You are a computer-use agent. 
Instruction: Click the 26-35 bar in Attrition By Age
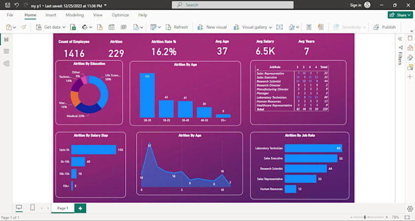pos(147,95)
